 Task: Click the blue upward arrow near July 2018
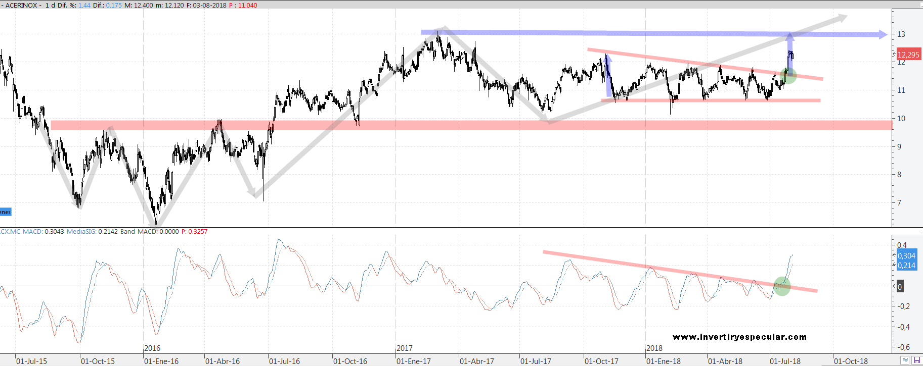coord(790,50)
